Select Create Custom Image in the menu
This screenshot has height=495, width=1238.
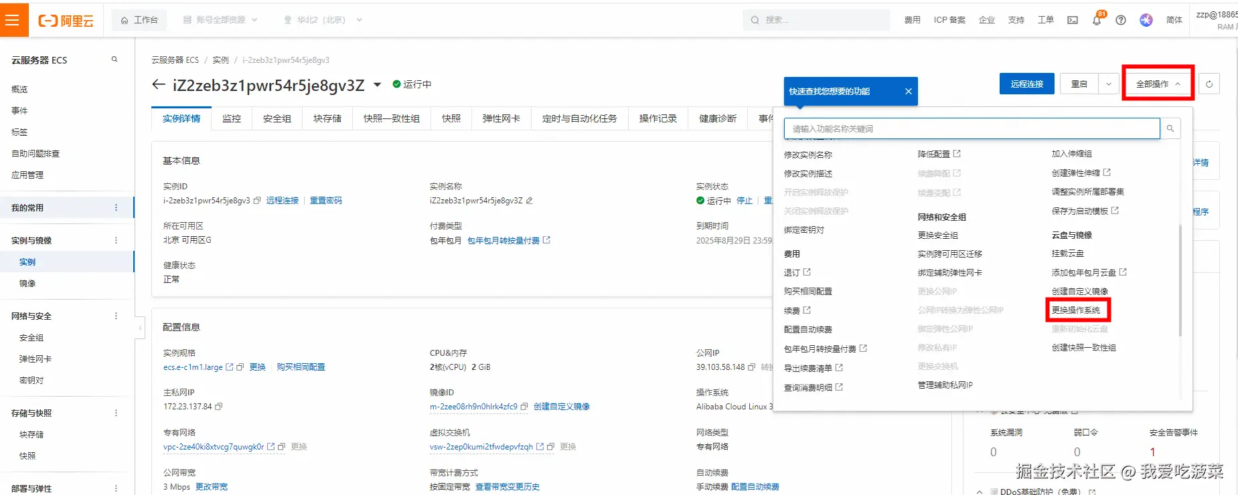(x=1080, y=292)
